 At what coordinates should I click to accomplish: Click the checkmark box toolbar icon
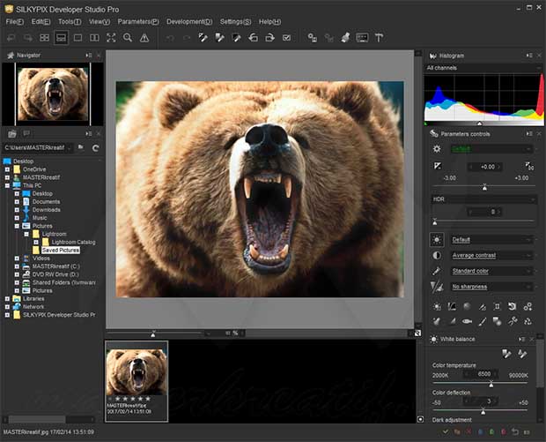tap(286, 38)
